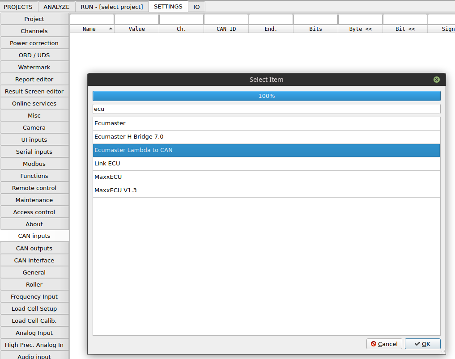
Task: Open Serial inputs settings
Action: tap(34, 152)
